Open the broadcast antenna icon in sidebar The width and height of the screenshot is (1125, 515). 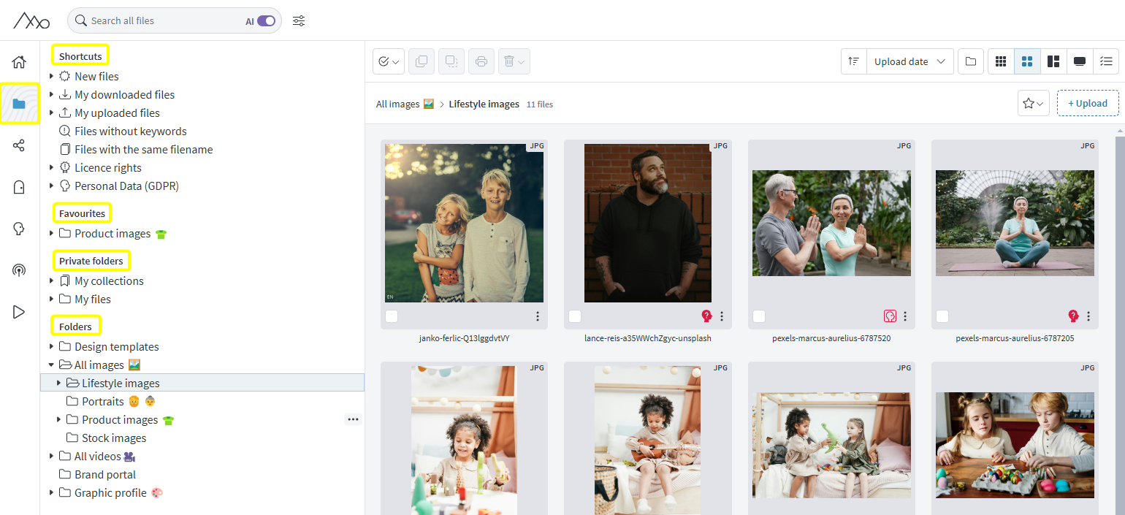coord(19,270)
